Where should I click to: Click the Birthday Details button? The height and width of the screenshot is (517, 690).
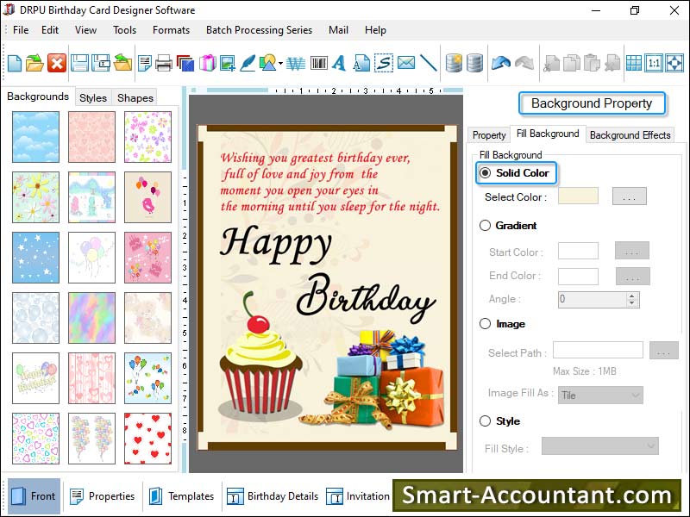[x=272, y=496]
